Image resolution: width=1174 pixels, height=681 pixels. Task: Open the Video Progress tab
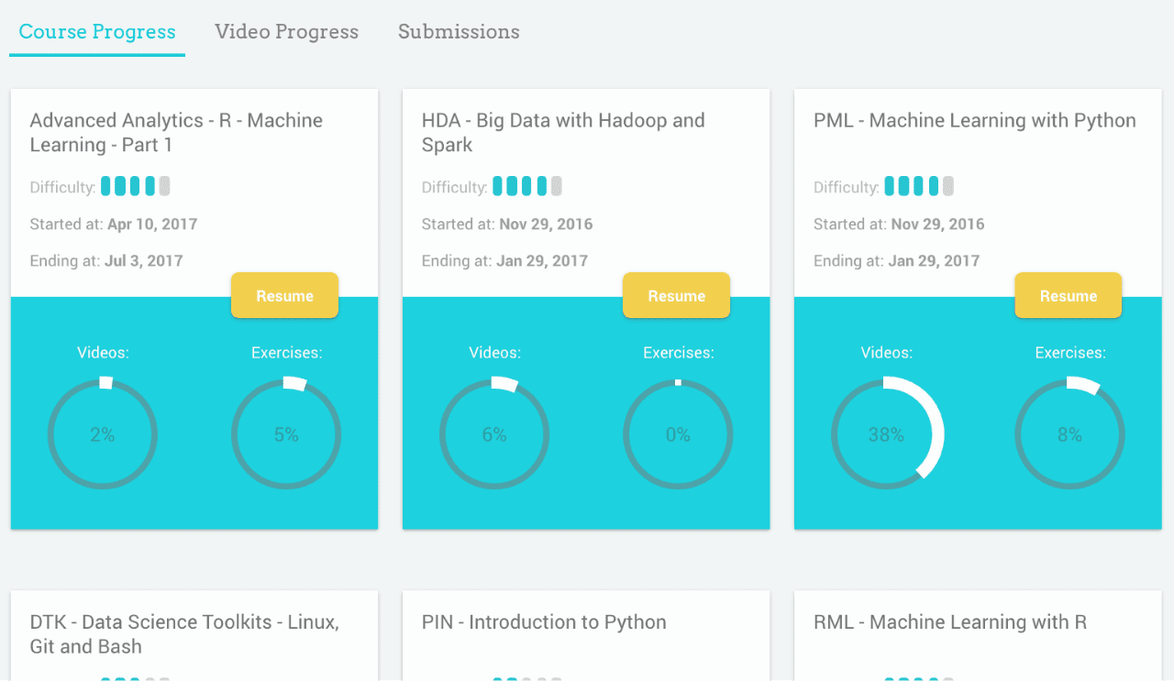[286, 32]
